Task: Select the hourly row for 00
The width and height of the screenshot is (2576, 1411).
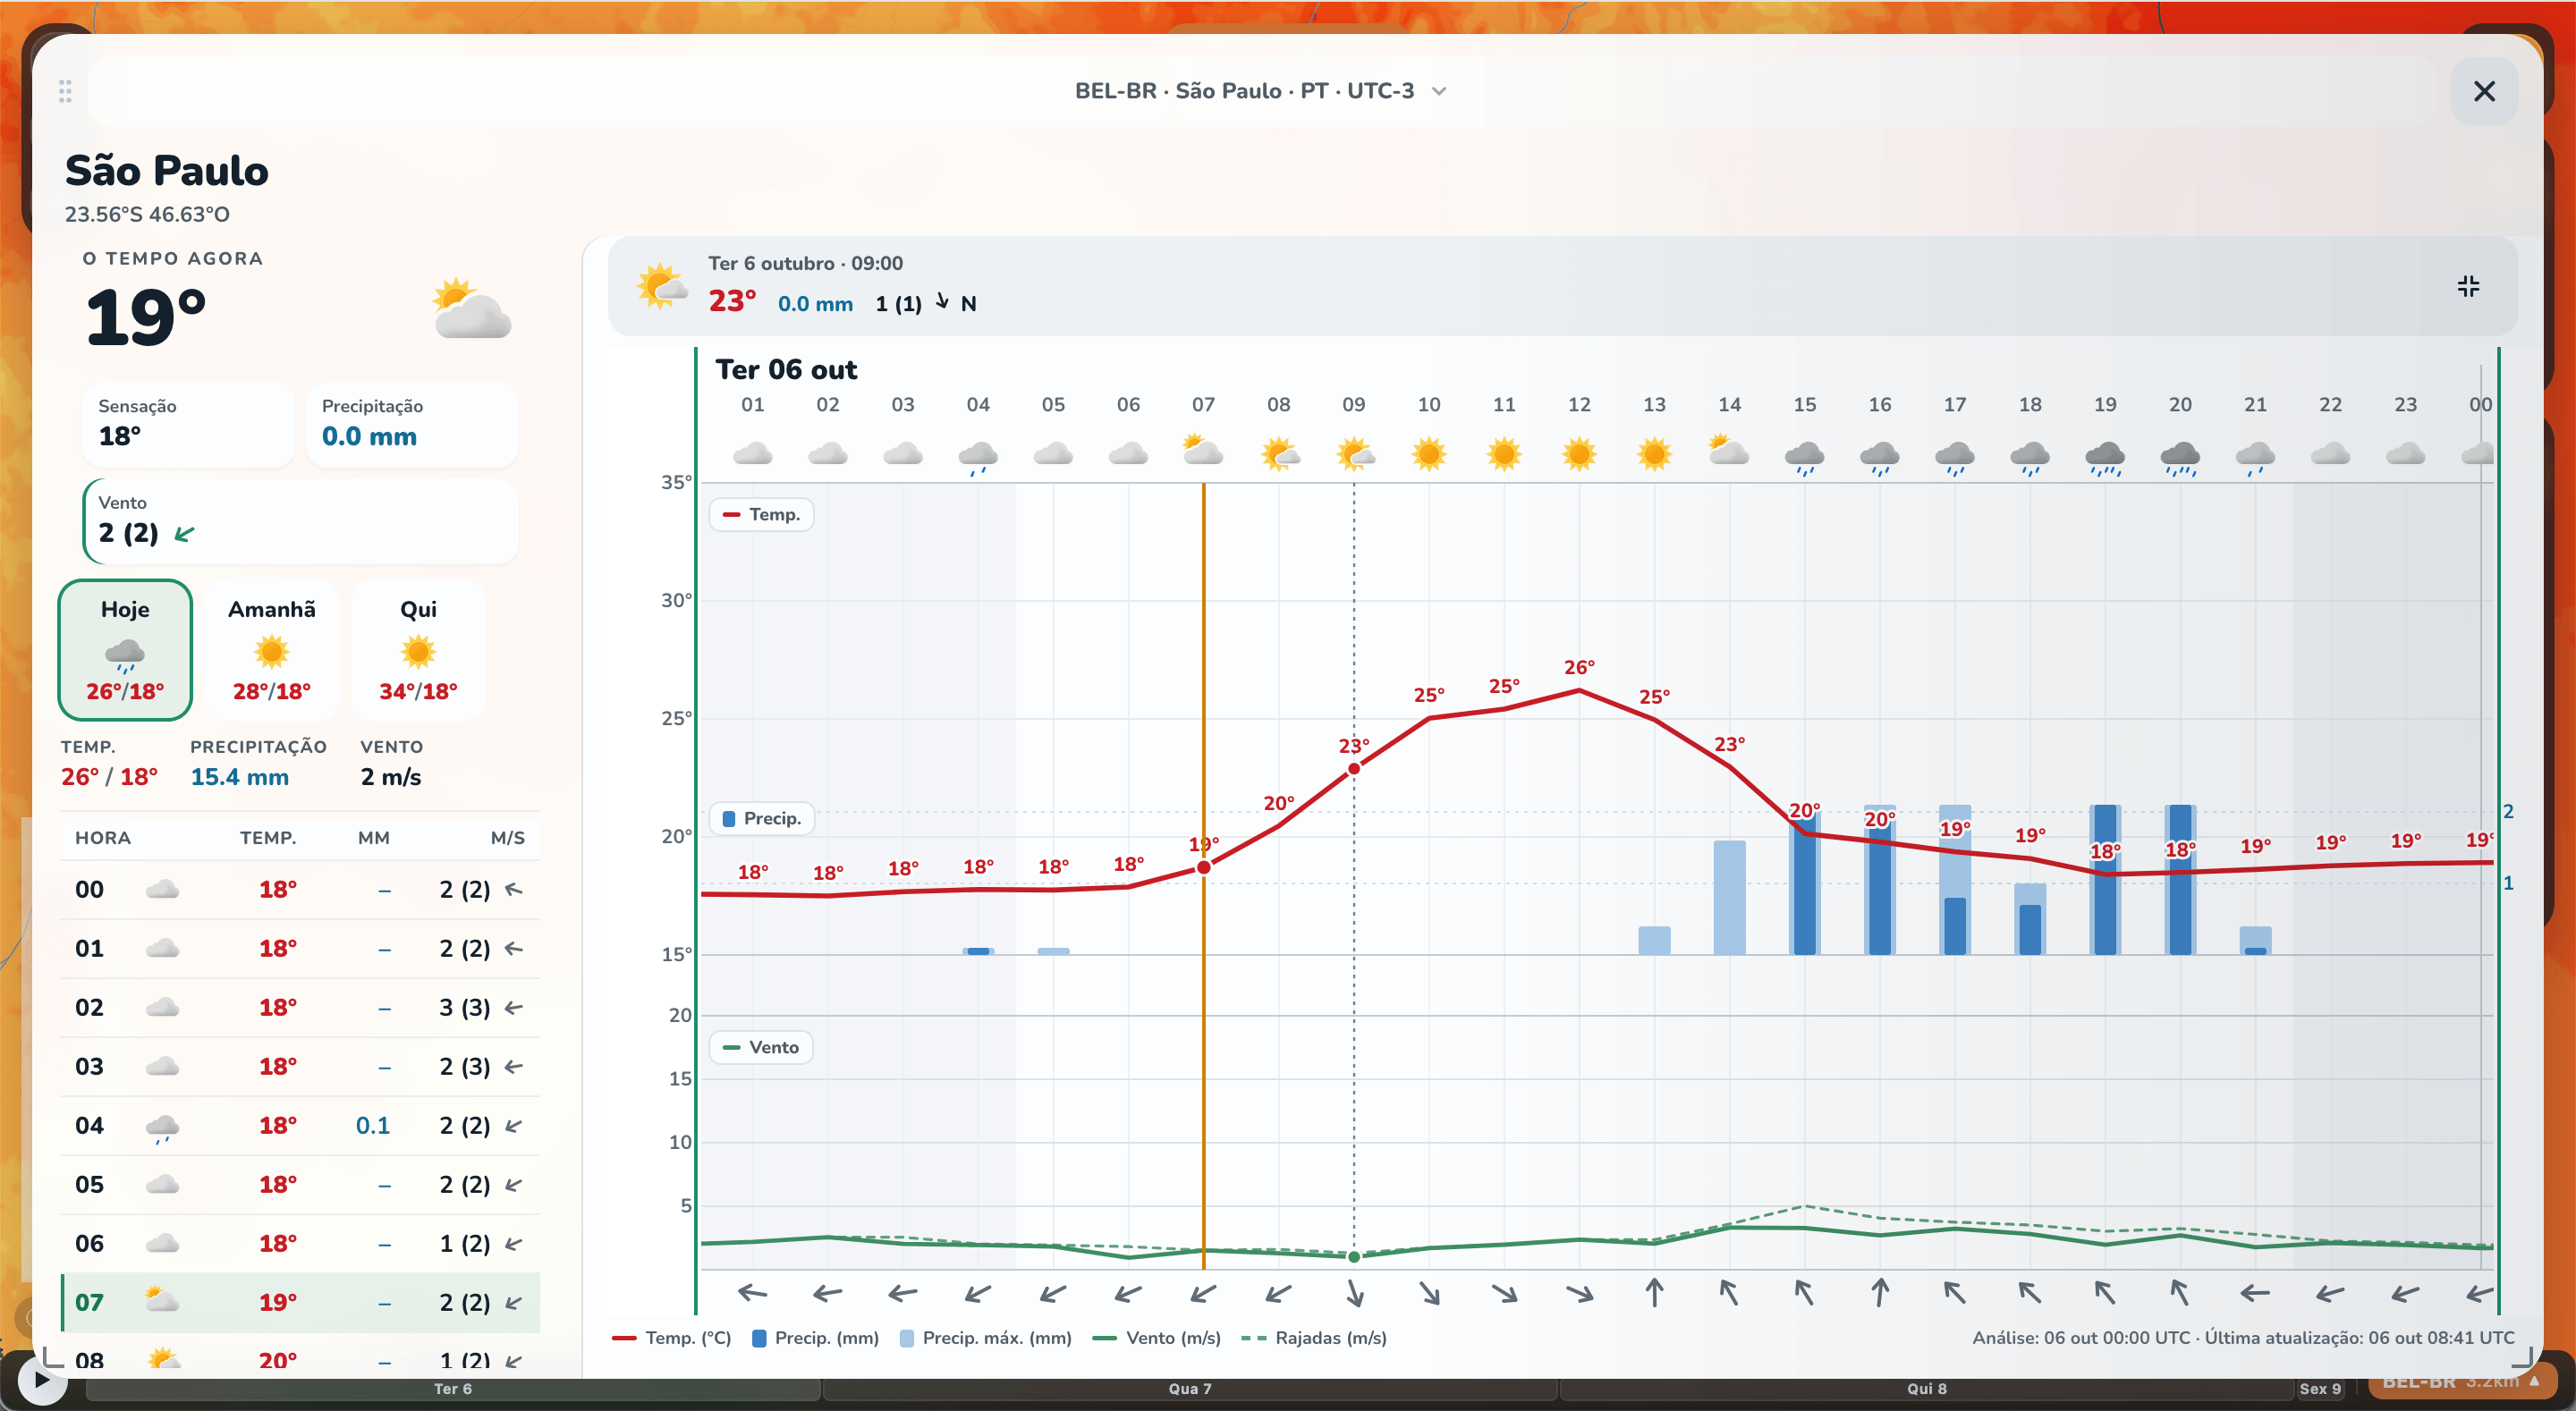Action: [x=300, y=889]
